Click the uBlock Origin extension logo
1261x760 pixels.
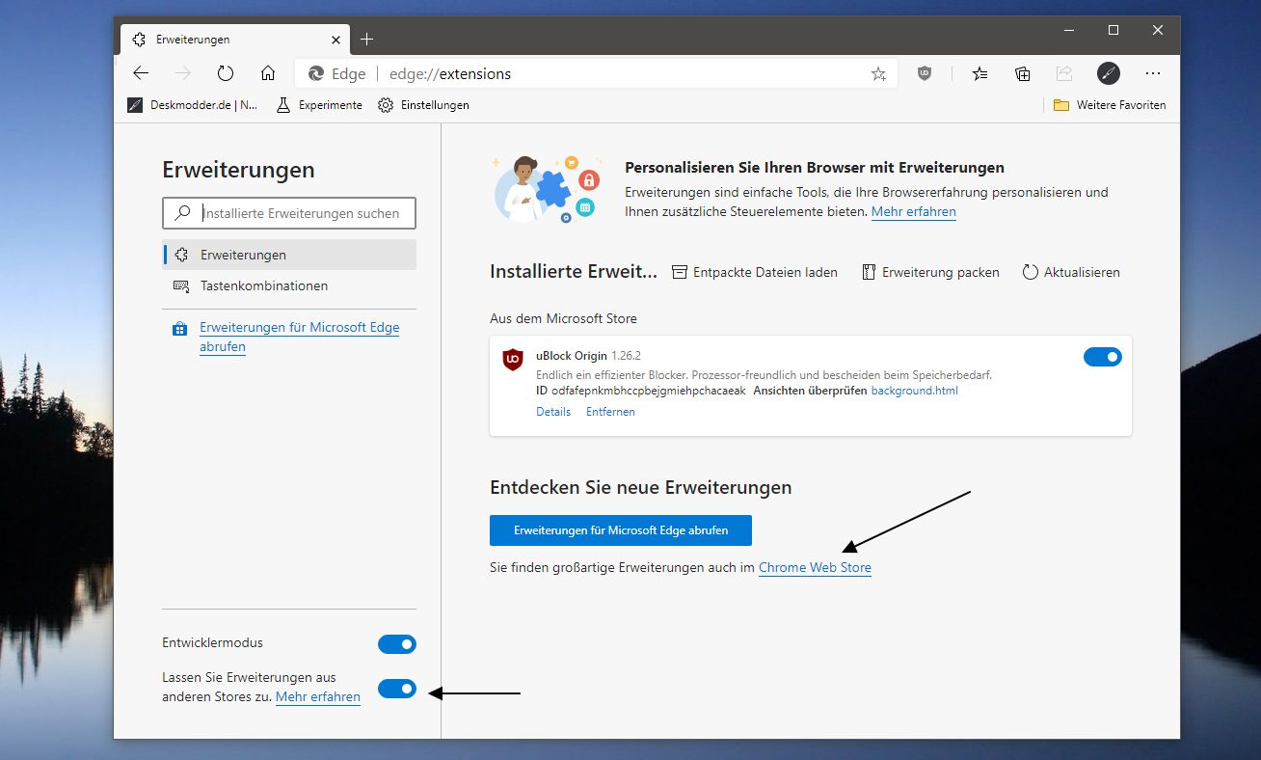pyautogui.click(x=513, y=360)
